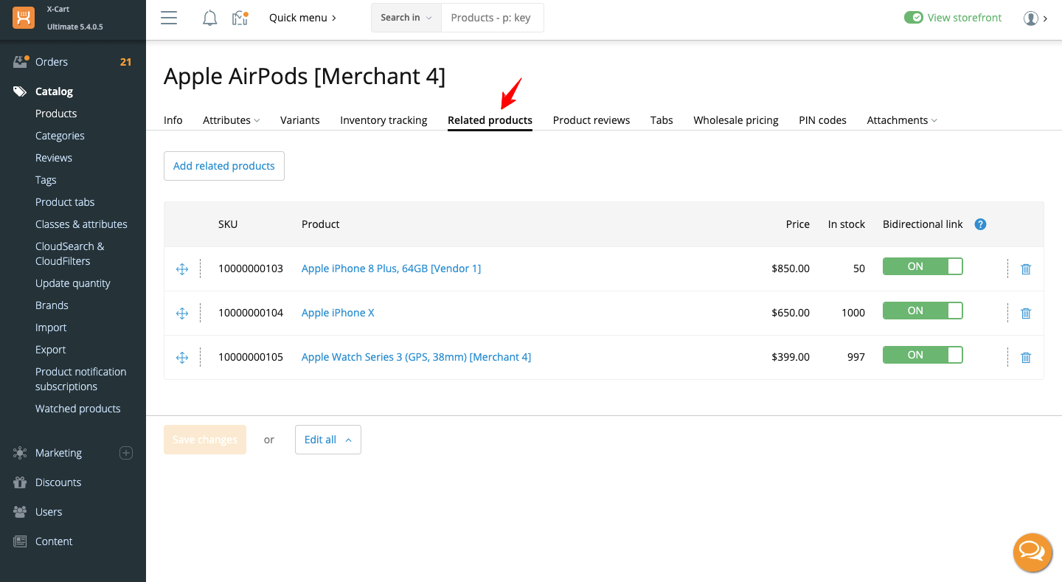Click the Bidirectional link help icon

[x=980, y=224]
